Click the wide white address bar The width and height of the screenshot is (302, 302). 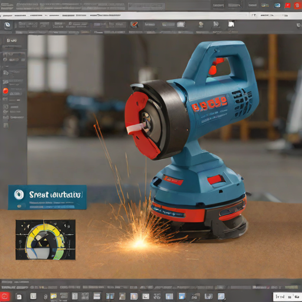(x=151, y=15)
